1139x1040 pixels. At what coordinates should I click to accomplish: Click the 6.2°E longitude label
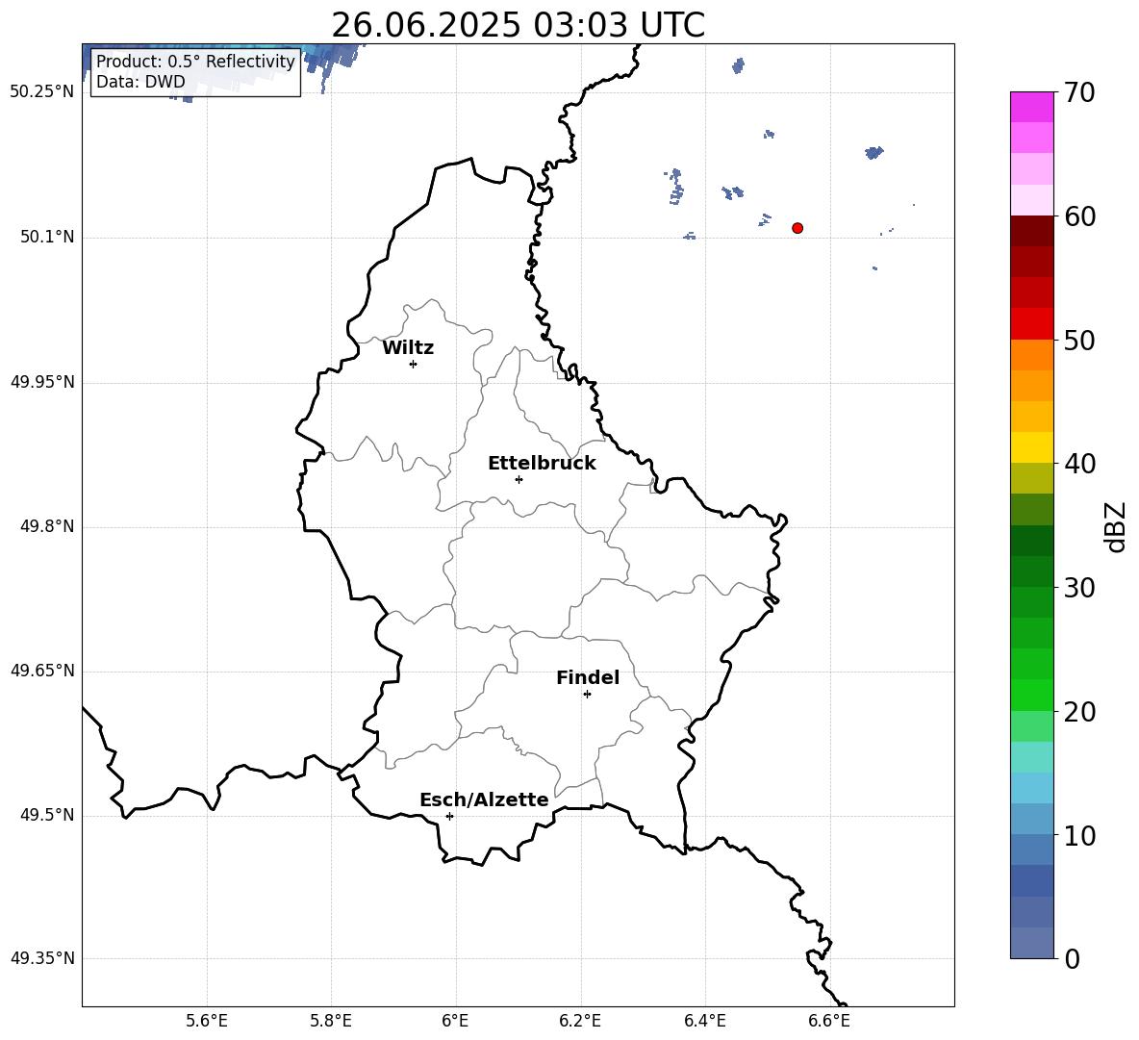[x=580, y=1021]
